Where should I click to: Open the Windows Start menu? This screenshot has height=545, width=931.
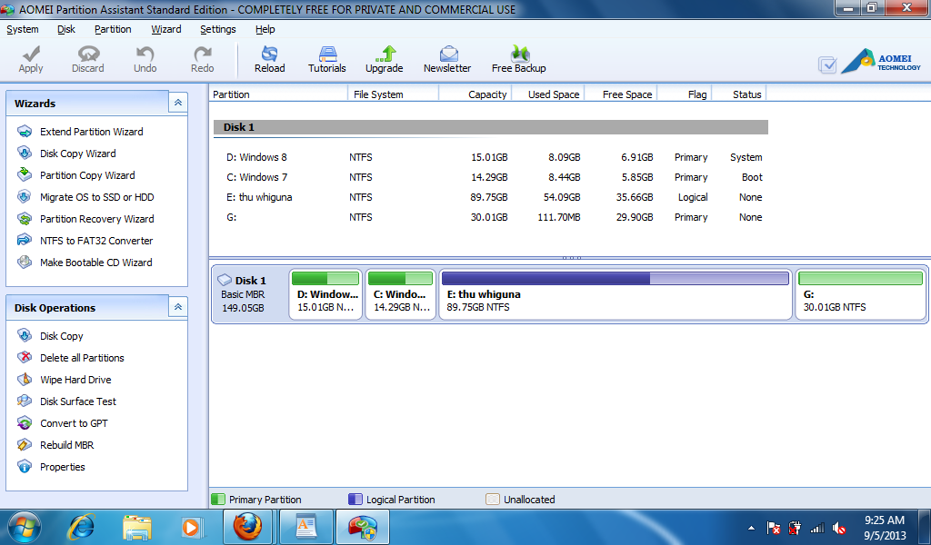25,527
